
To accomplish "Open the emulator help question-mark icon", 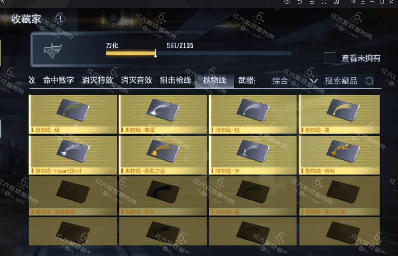I will click(287, 2).
